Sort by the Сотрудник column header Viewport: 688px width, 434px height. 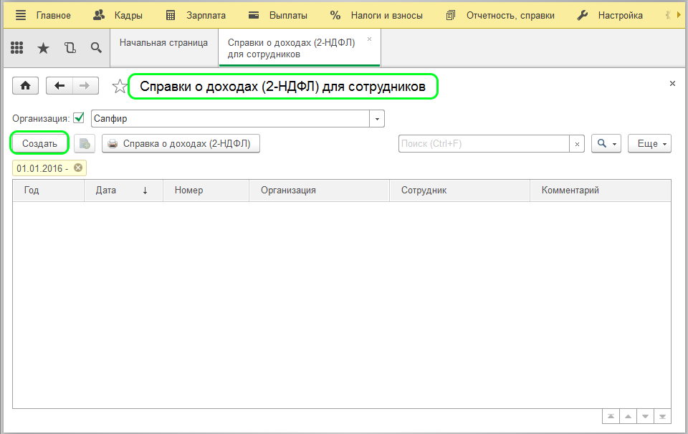click(x=459, y=191)
